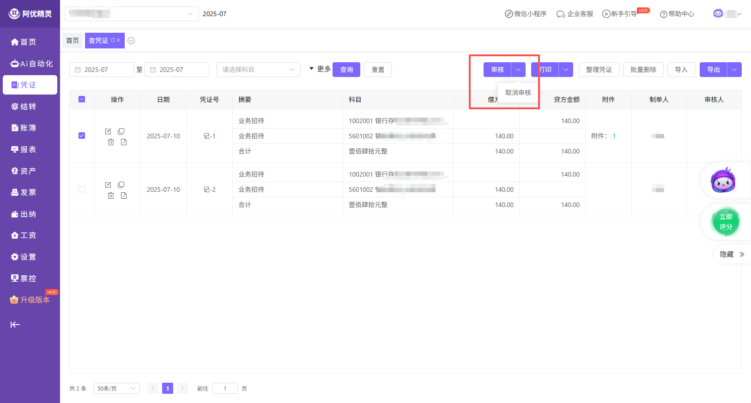This screenshot has height=403, width=751.
Task: Uncheck the checkbox for voucher 记-1
Action: point(82,136)
